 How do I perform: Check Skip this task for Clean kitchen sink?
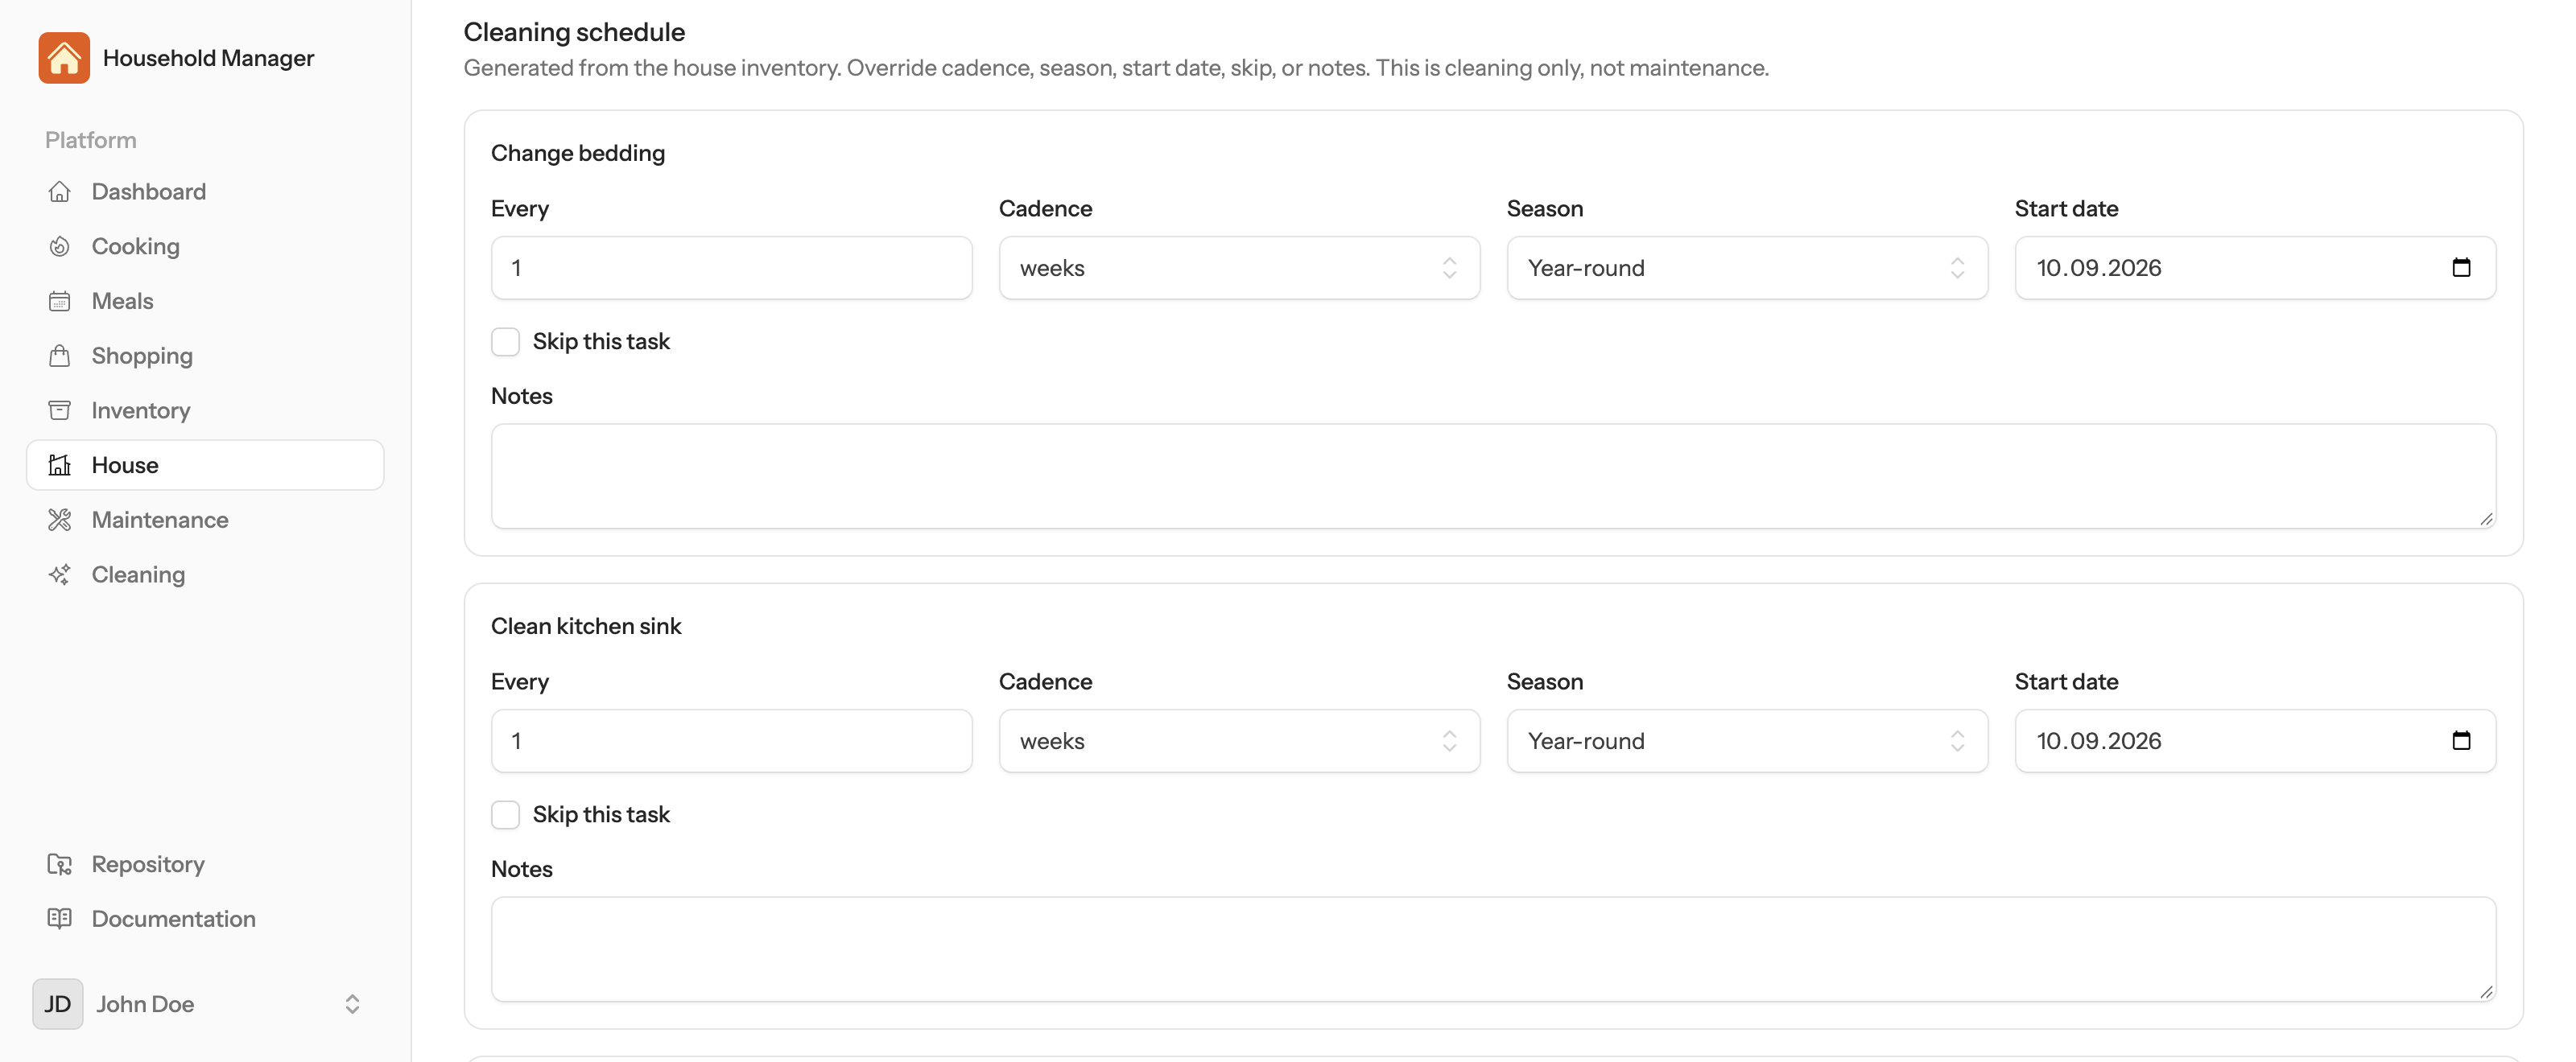(506, 815)
